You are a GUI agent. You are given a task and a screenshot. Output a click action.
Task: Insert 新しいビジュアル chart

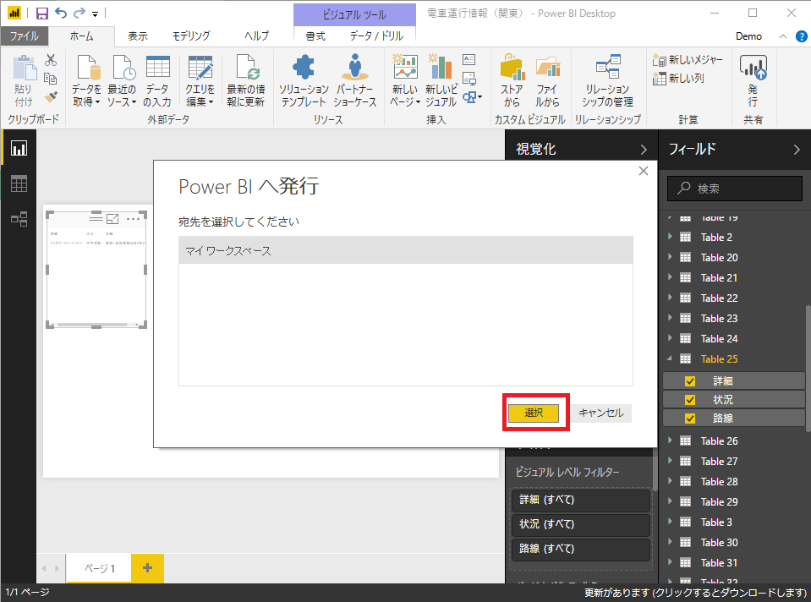pyautogui.click(x=441, y=80)
